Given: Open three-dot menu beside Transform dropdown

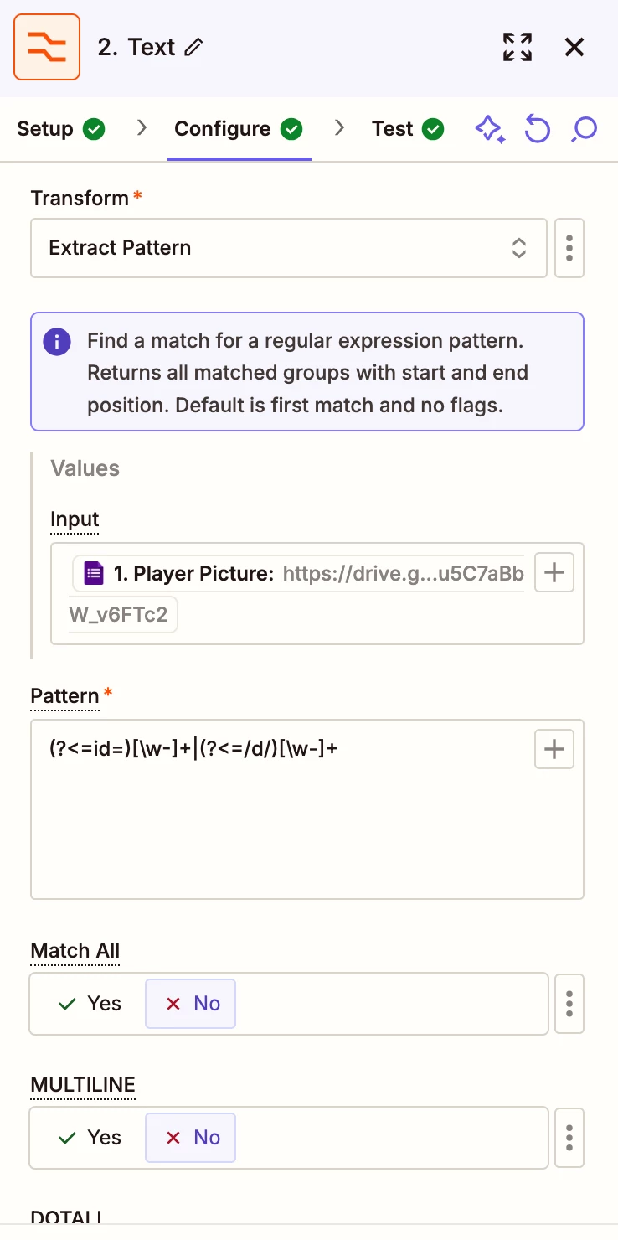Looking at the screenshot, I should click(569, 248).
